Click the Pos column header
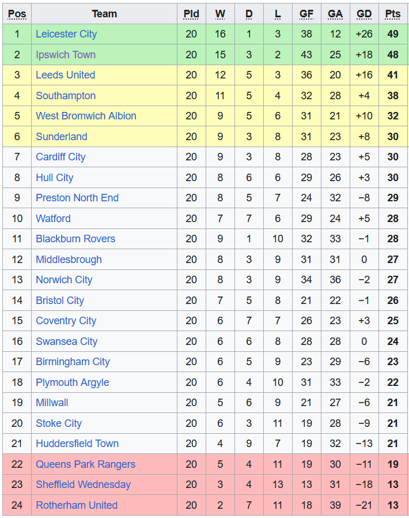 pyautogui.click(x=17, y=14)
